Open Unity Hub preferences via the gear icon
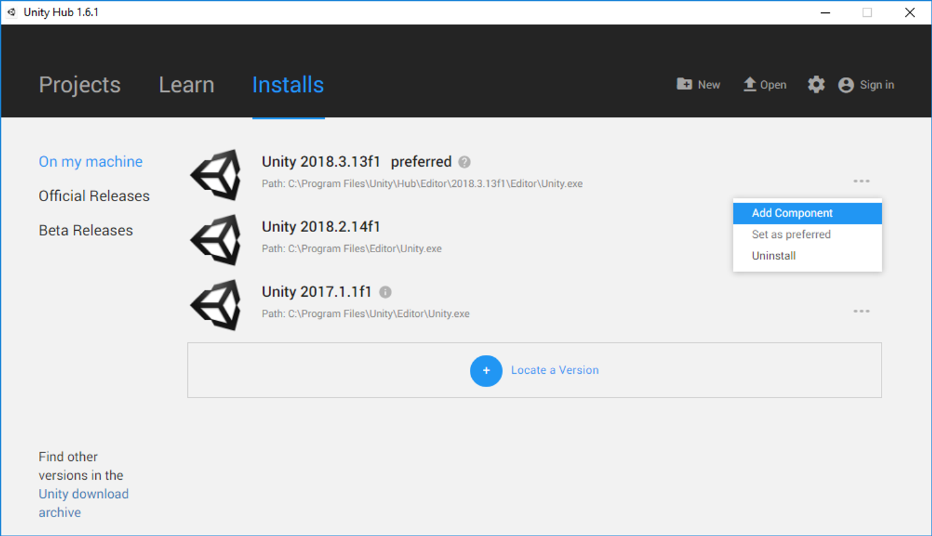 click(815, 84)
